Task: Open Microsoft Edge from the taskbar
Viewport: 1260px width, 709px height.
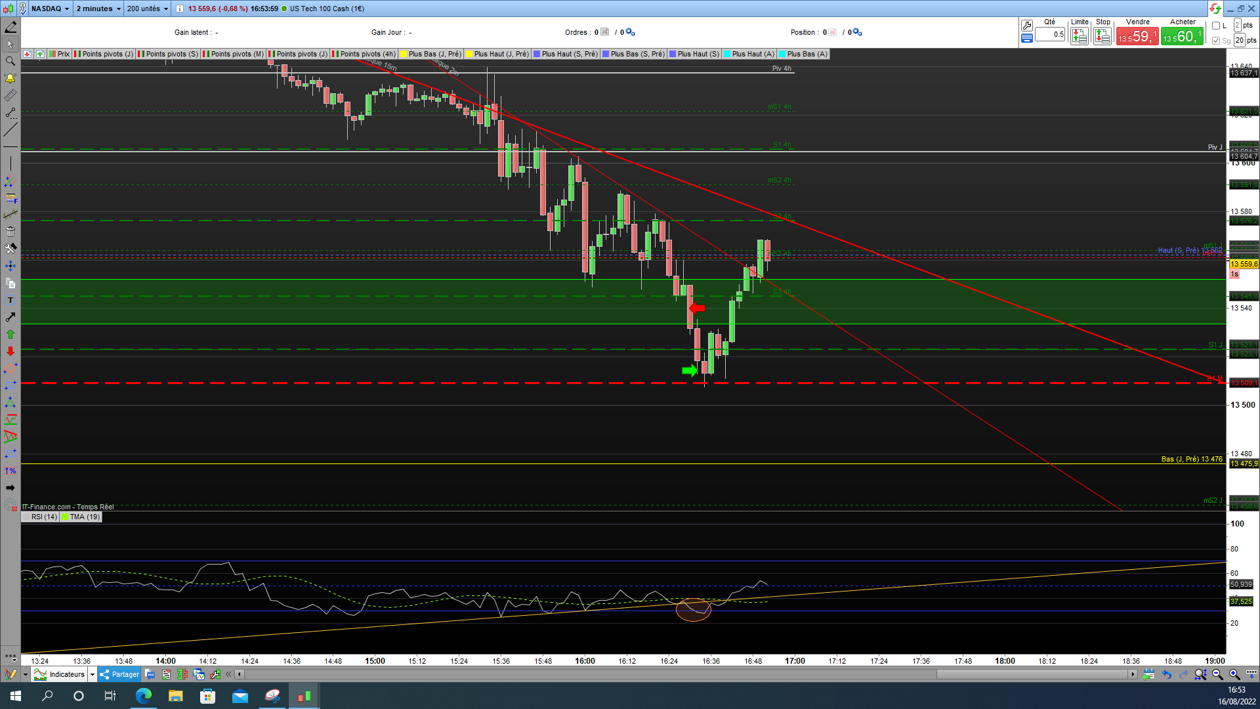Action: [x=143, y=696]
